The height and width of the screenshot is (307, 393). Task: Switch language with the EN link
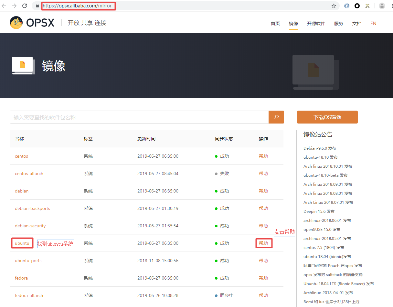coord(373,24)
